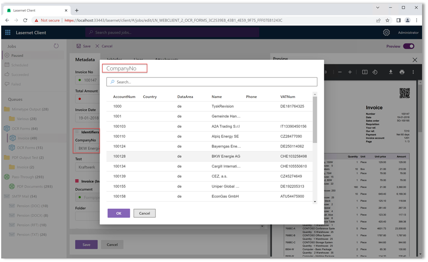Image resolution: width=428 pixels, height=262 pixels.
Task: Switch to the Metadata tab
Action: pos(85,59)
